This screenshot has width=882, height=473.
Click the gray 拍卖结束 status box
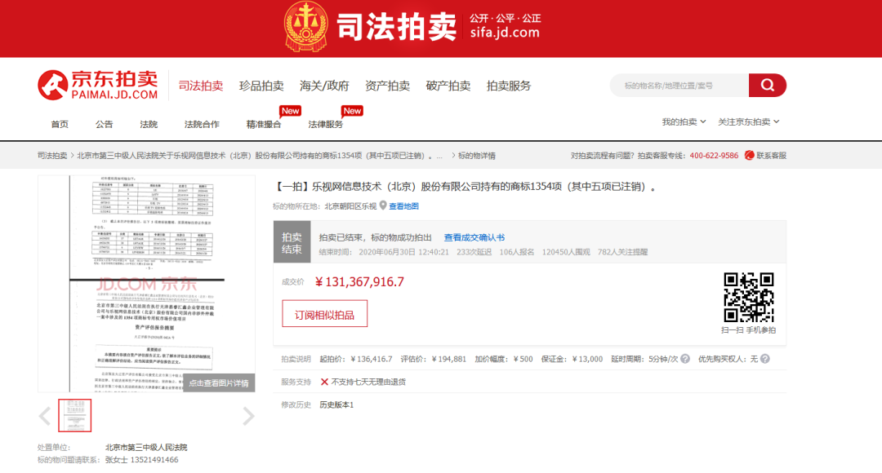point(292,241)
